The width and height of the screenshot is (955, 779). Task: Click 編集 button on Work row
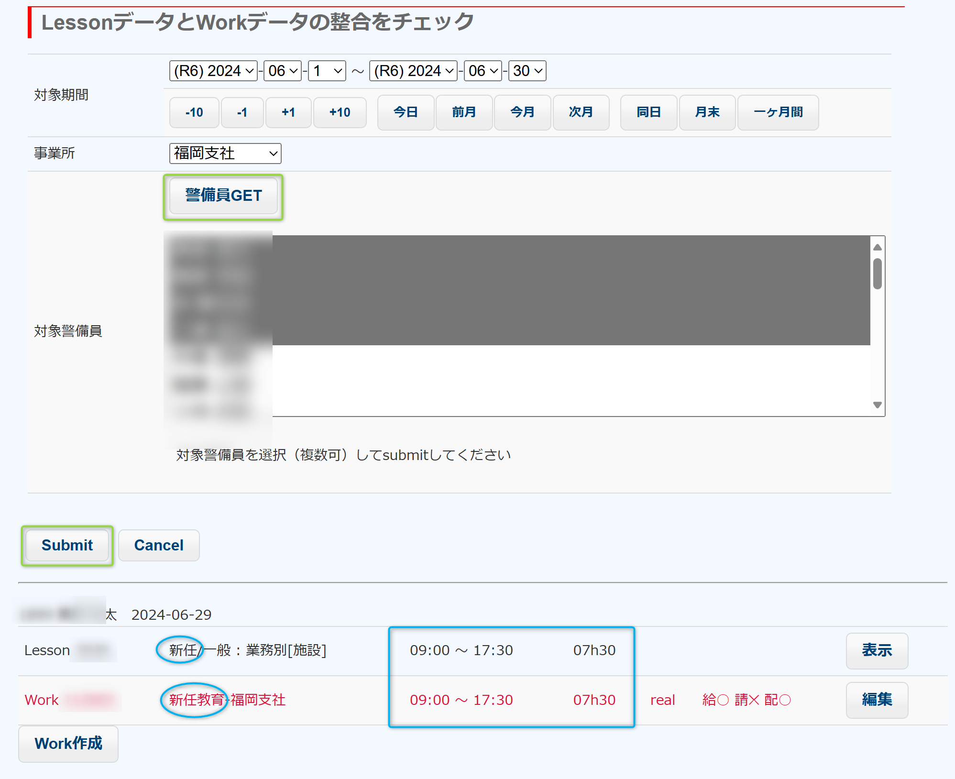tap(877, 700)
